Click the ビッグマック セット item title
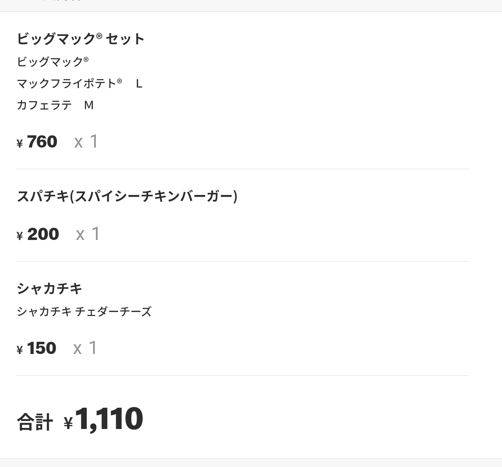Screen dimensions: 502x467 click(x=80, y=39)
